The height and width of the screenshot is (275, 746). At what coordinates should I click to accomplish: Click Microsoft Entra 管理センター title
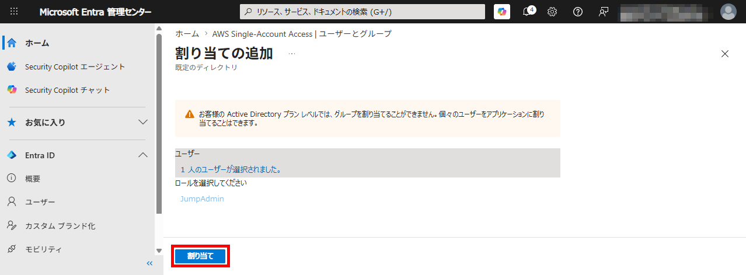click(96, 12)
